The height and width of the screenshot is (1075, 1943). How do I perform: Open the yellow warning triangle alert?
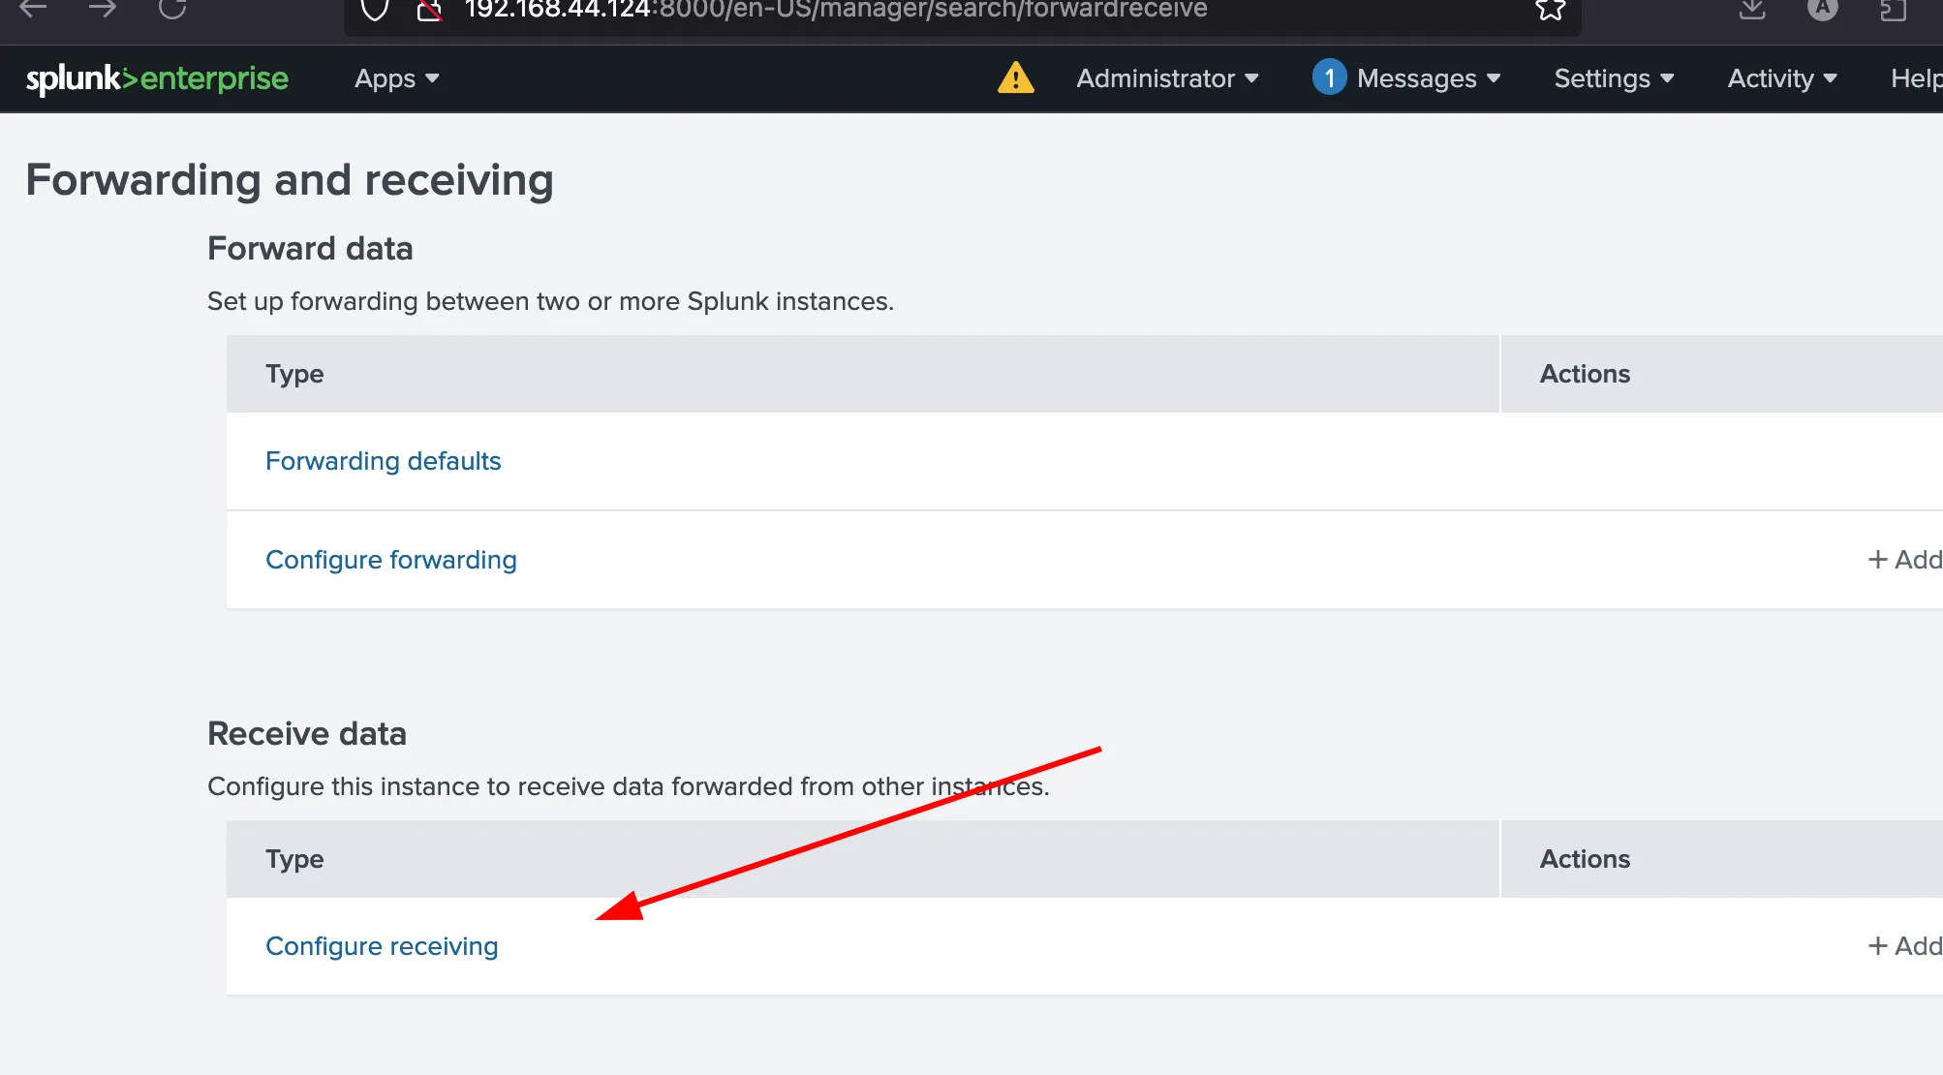point(1014,78)
